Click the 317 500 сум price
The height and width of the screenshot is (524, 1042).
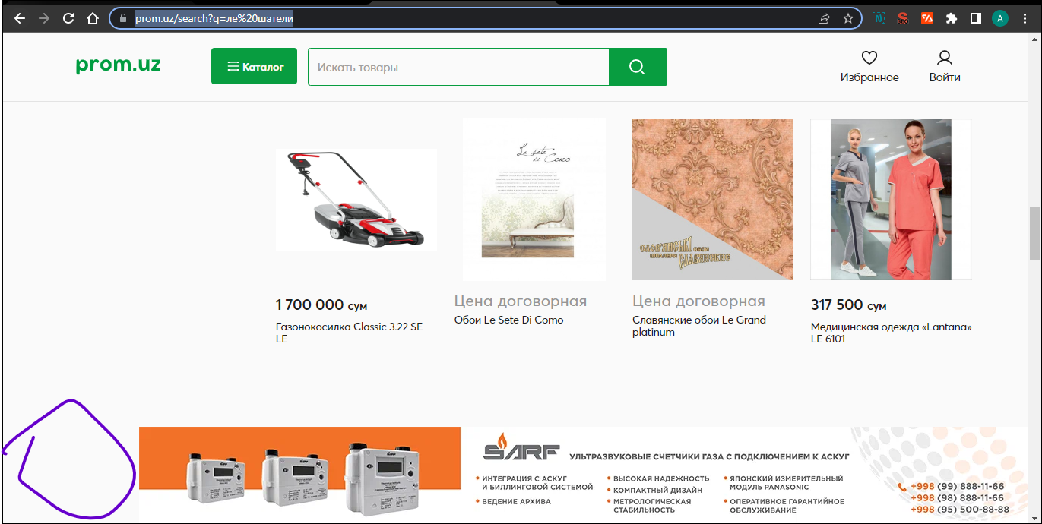[x=849, y=305]
